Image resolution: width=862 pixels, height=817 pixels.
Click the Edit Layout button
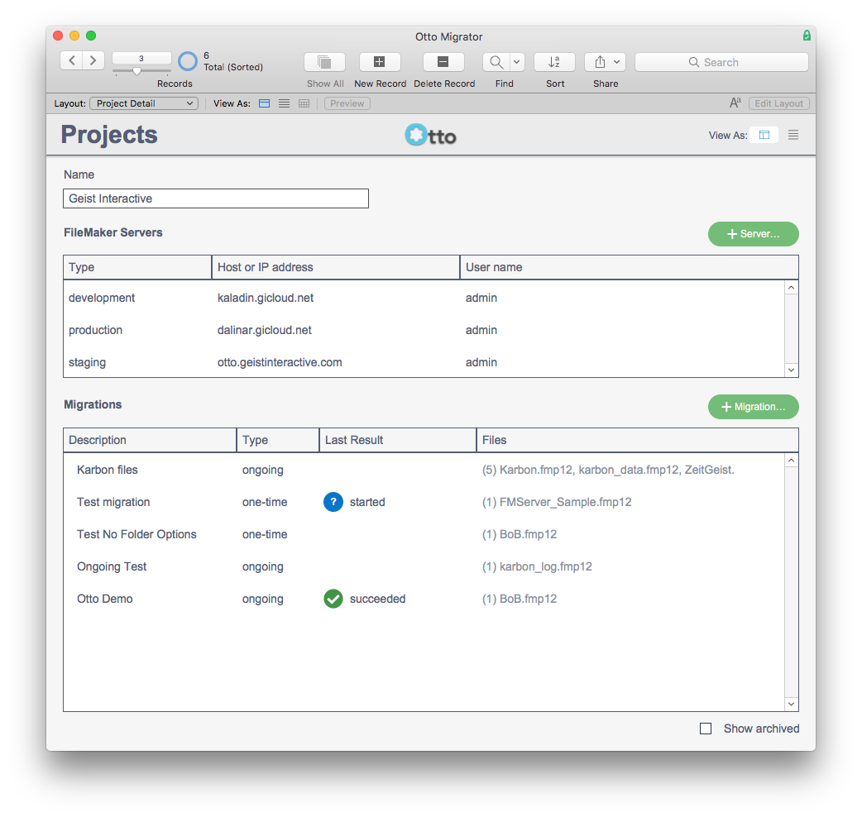click(x=778, y=103)
